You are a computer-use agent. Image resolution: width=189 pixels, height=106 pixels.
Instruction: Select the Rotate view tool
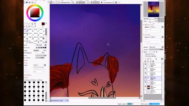[30, 26]
